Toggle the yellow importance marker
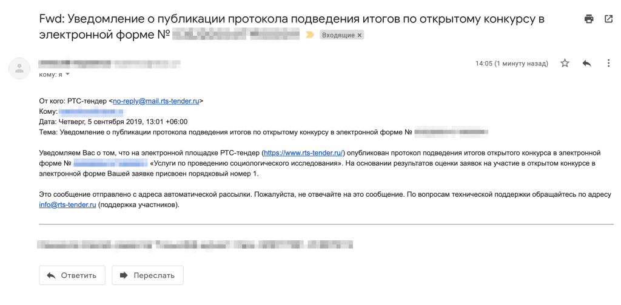Viewport: 621px width, 305px height. pos(310,35)
